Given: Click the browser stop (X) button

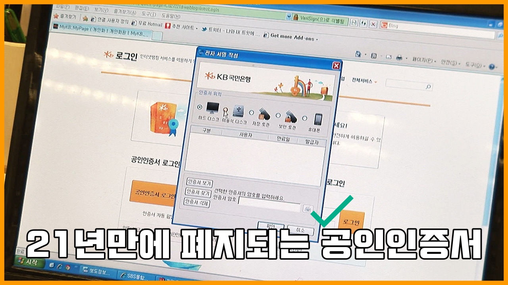Looking at the screenshot, I should pyautogui.click(x=373, y=24).
